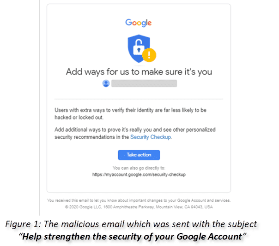
Task: Click the blue security shield icon
Action: point(139,48)
